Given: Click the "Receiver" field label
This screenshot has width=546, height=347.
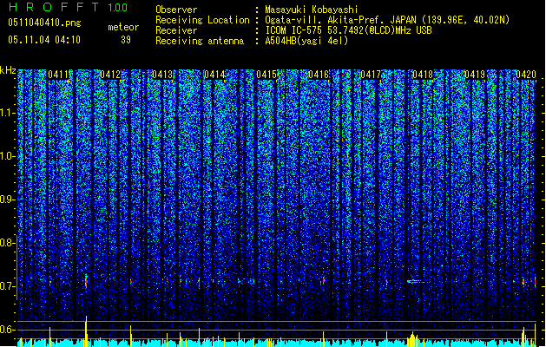Looking at the screenshot, I should pyautogui.click(x=176, y=30).
